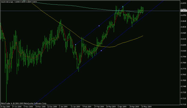The height and width of the screenshot is (108, 187).
Task: Select upper channel line's end anchor near April peak
Action: [x=123, y=7]
